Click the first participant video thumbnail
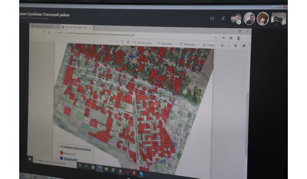 point(236,19)
